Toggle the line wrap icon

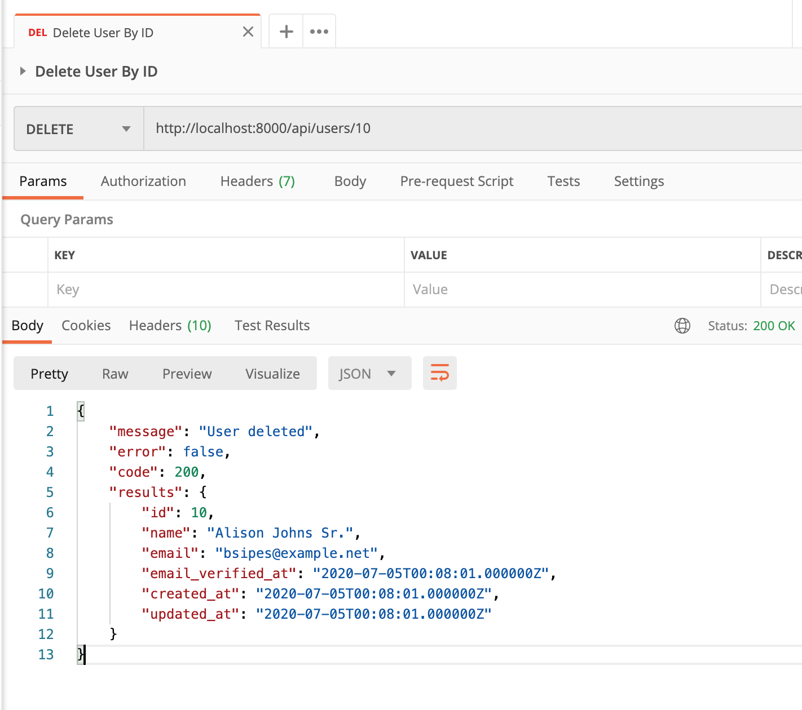point(440,373)
